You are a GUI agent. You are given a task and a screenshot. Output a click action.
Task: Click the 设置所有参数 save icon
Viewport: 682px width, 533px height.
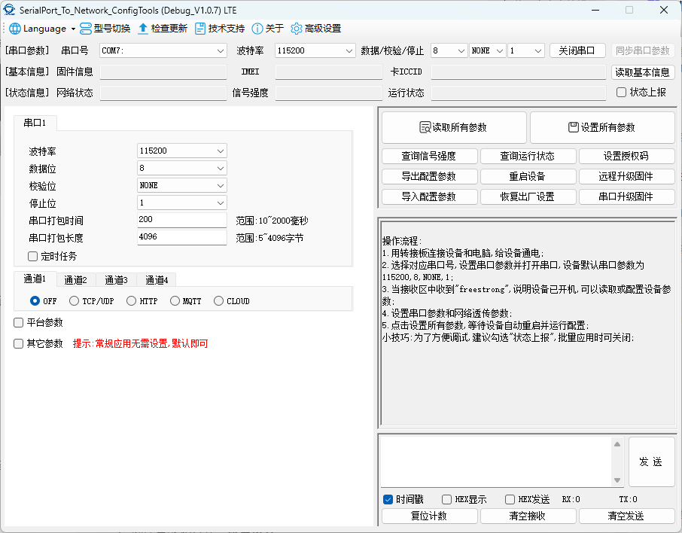[574, 127]
